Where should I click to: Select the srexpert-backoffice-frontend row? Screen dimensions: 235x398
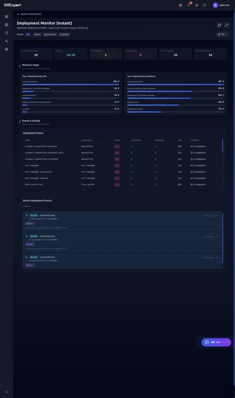click(123, 159)
